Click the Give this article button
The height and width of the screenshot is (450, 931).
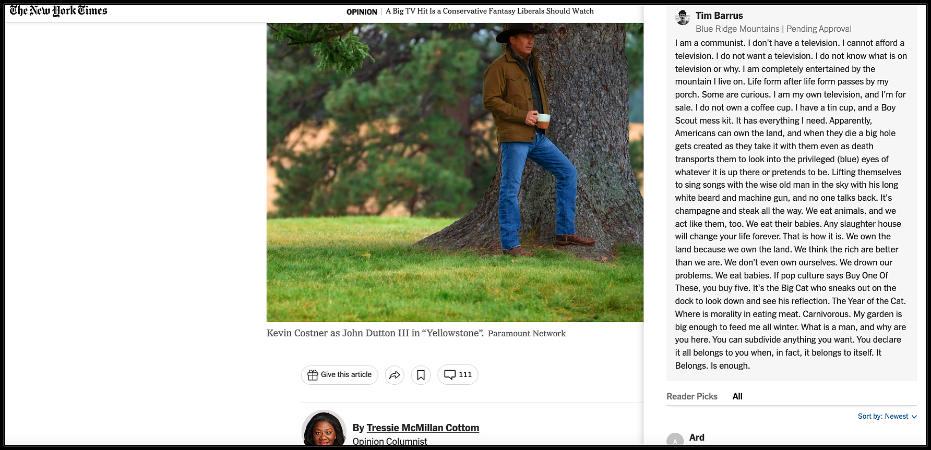(339, 375)
